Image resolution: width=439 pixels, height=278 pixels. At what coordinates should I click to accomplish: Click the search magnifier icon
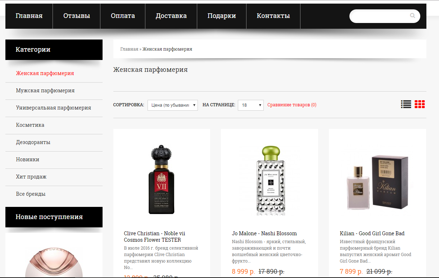click(x=412, y=16)
